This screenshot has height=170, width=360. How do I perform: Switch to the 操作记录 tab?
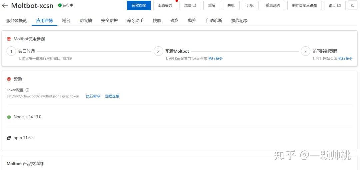pos(240,20)
